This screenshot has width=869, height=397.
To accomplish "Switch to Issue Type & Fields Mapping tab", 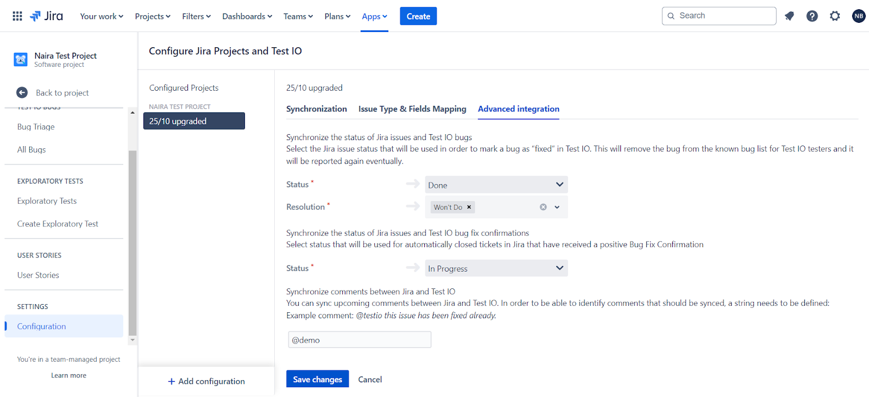I will (412, 109).
